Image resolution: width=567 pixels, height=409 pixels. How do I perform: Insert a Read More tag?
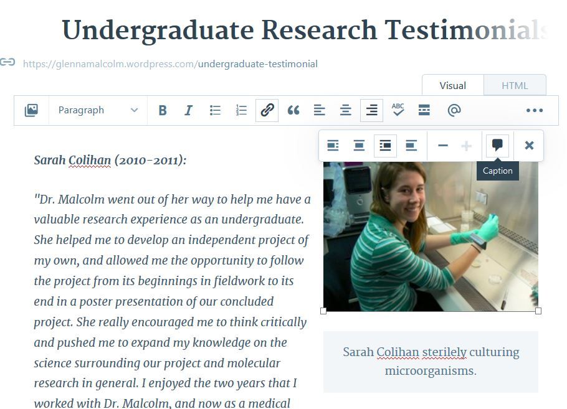(x=424, y=110)
